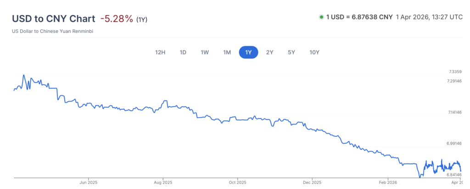Switch to the 12H time range
Image resolution: width=470 pixels, height=189 pixels.
[160, 52]
